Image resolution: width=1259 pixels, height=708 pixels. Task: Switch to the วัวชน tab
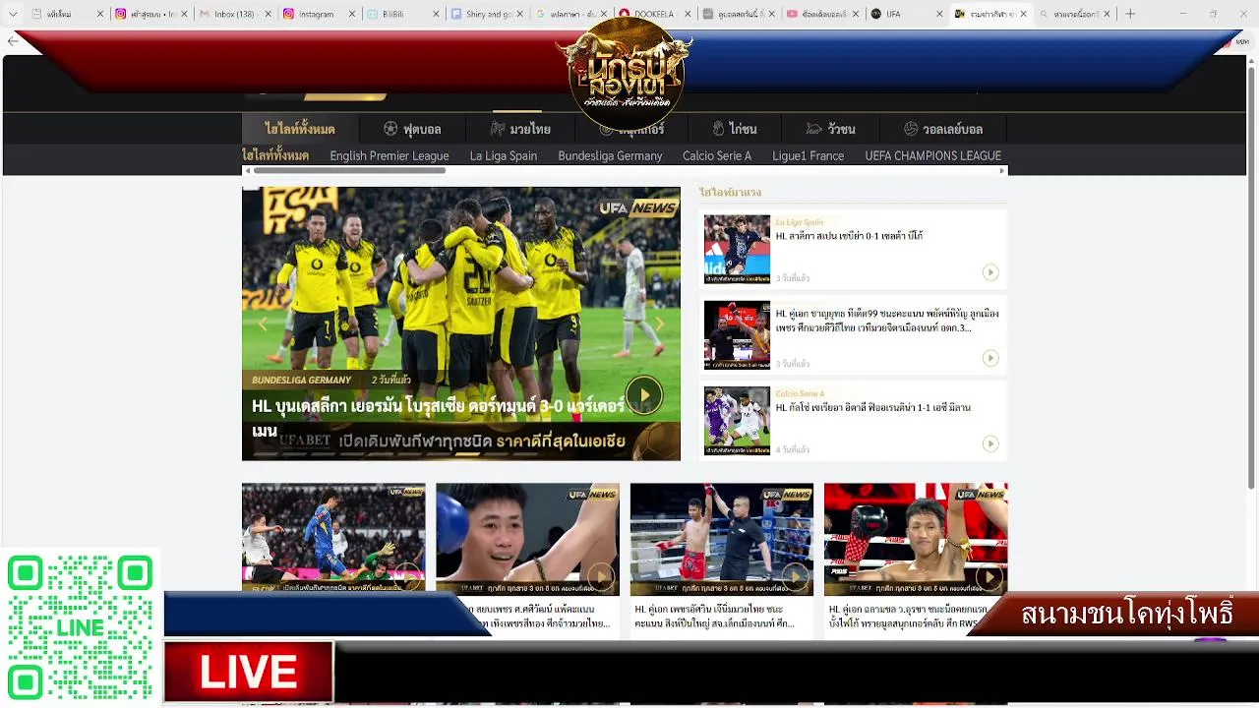pyautogui.click(x=829, y=129)
